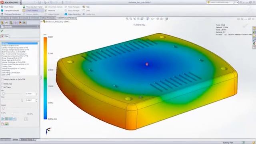Enable the Air Traps checkbox

click(2, 87)
